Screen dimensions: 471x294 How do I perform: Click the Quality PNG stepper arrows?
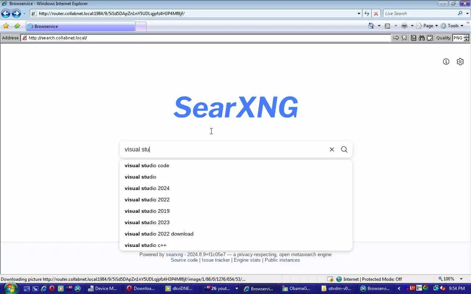(x=466, y=38)
